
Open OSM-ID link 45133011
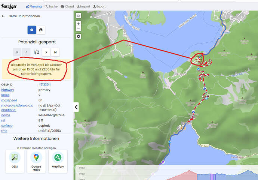point(44,85)
